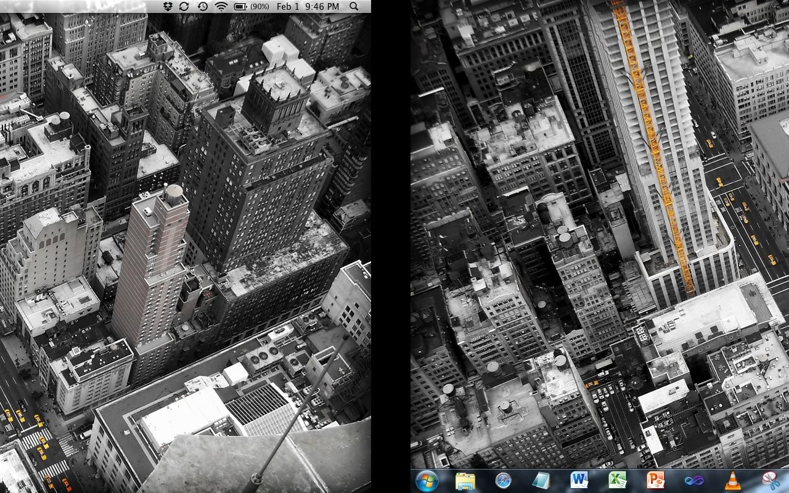Launch Safari from the taskbar
This screenshot has height=493, width=789.
pyautogui.click(x=503, y=481)
